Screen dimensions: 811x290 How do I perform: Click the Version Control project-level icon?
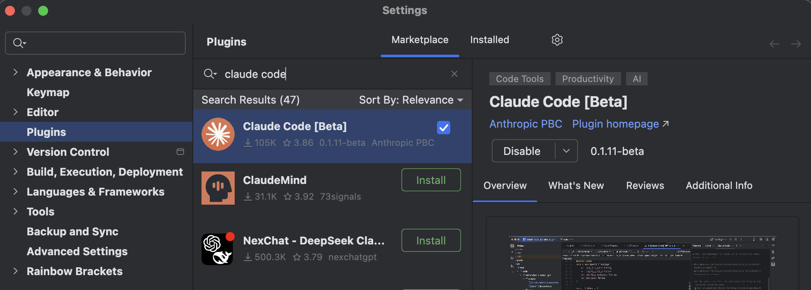pos(180,152)
